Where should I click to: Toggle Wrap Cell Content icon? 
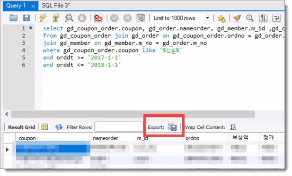pyautogui.click(x=233, y=127)
